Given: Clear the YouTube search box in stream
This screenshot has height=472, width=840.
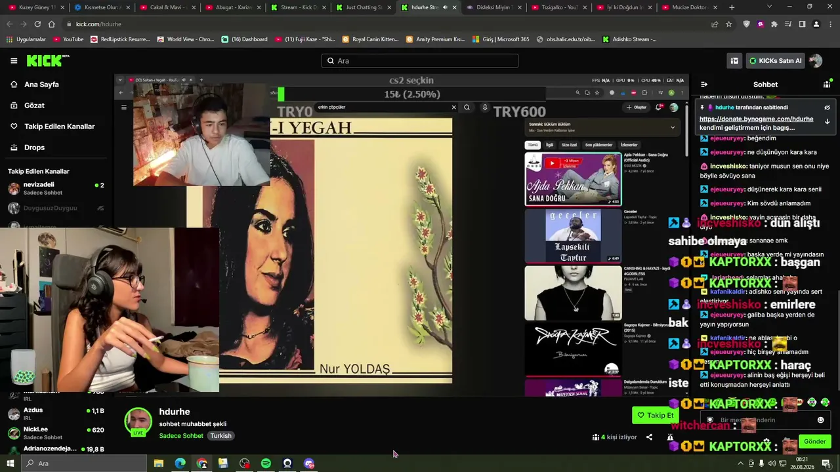Looking at the screenshot, I should 453,108.
